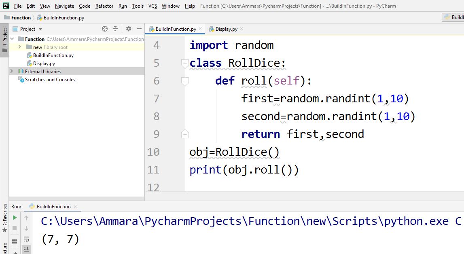464x254 pixels.
Task: Open the Refactor menu
Action: point(104,6)
